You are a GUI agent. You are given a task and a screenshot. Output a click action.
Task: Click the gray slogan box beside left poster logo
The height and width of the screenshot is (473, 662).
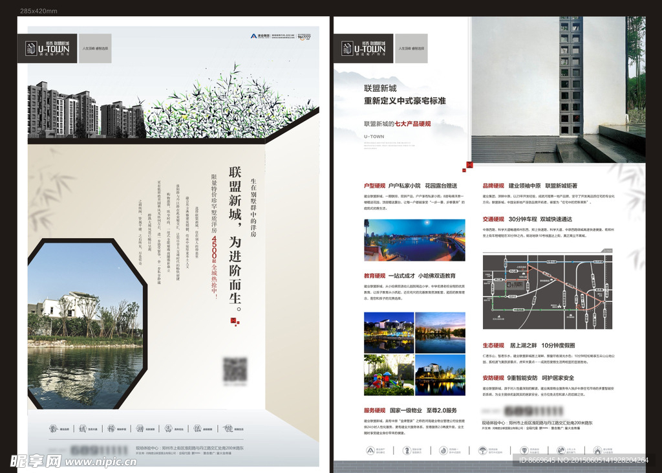95,49
